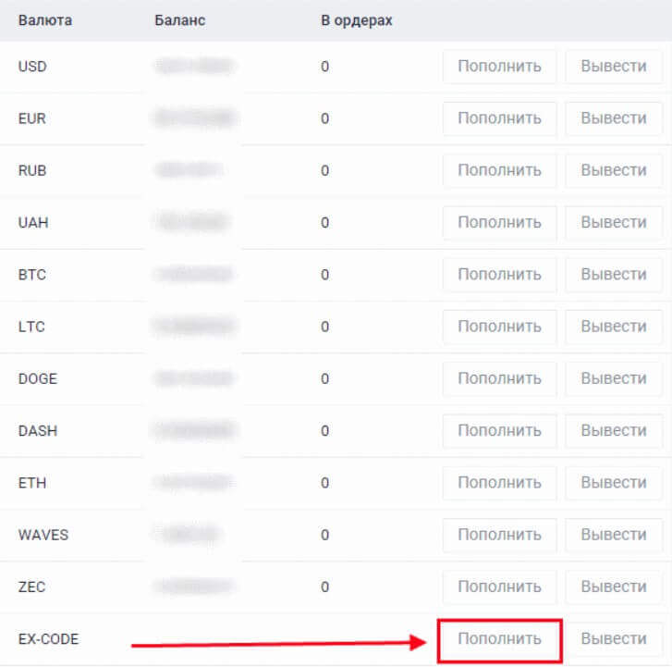Deposit EUR with Пополнить button

coord(499,118)
